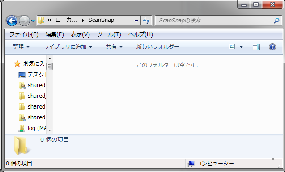This screenshot has width=285, height=172.
Task: Change view with the view icon
Action: (232, 46)
